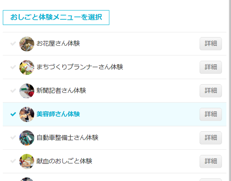The image size is (231, 181).
Task: Click the 献血のおしごと体験 round photo
Action: [x=27, y=162]
